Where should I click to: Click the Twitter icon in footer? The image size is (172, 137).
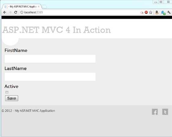165,112
